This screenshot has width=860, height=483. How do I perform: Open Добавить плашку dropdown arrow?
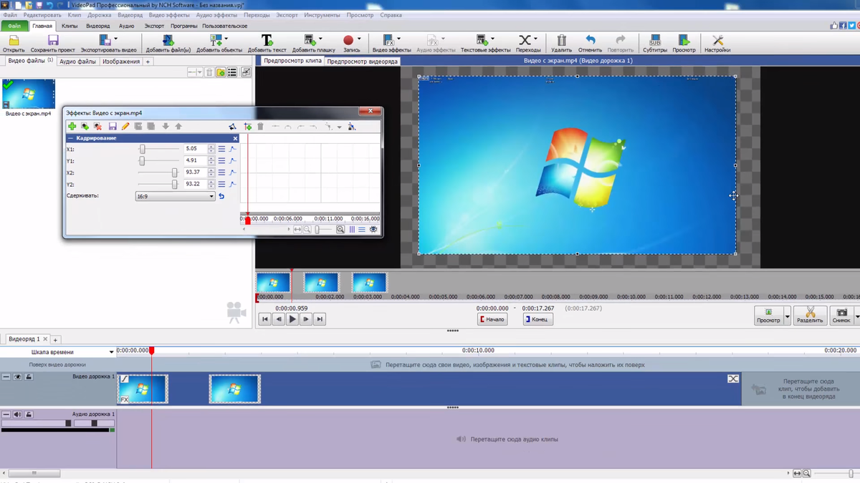320,39
